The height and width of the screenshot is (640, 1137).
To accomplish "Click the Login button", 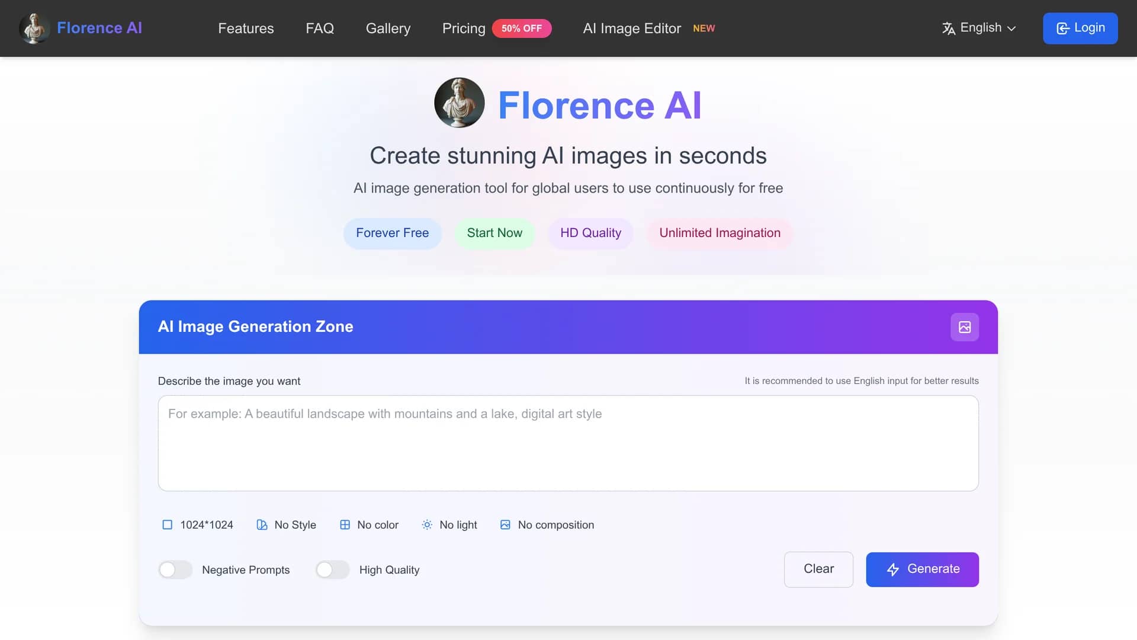I will pos(1080,28).
